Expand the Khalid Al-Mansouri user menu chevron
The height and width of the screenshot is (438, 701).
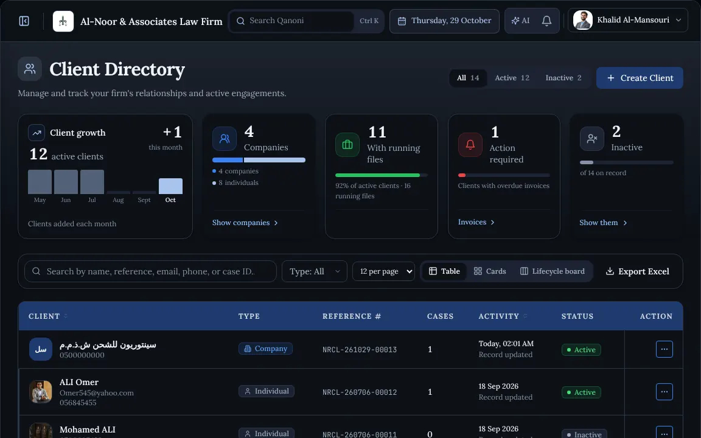(x=678, y=20)
